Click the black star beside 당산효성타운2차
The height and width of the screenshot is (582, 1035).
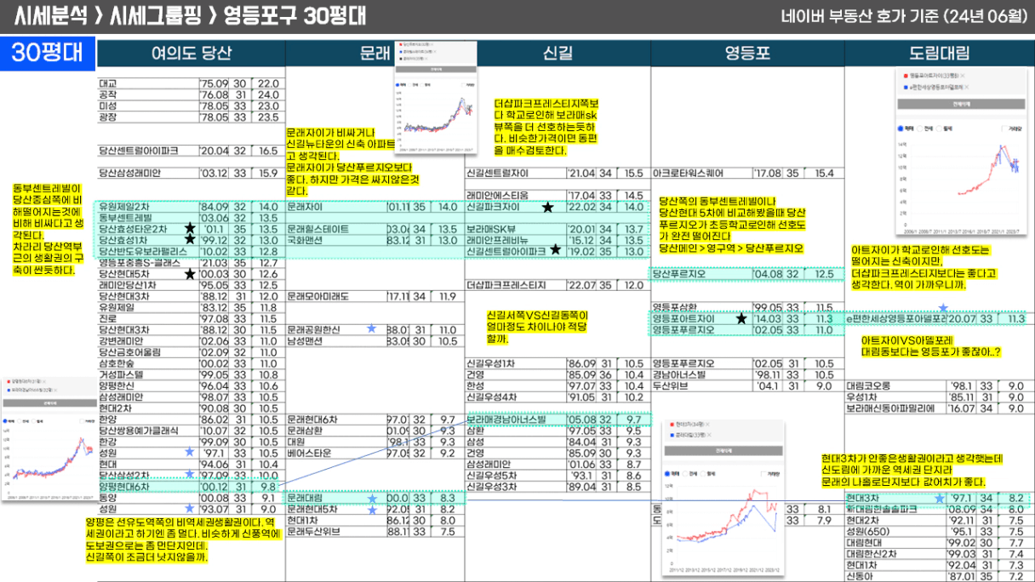(x=190, y=229)
